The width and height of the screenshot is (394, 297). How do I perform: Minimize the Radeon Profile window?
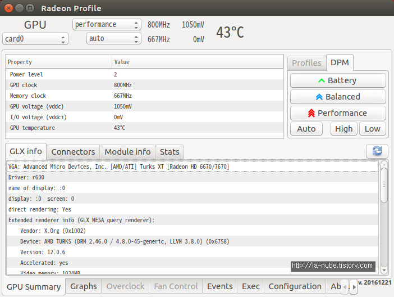[x=19, y=8]
